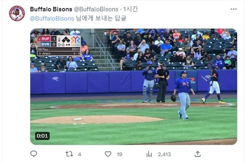Reply using the speech bubble icon
246x163 pixels.
(34, 154)
